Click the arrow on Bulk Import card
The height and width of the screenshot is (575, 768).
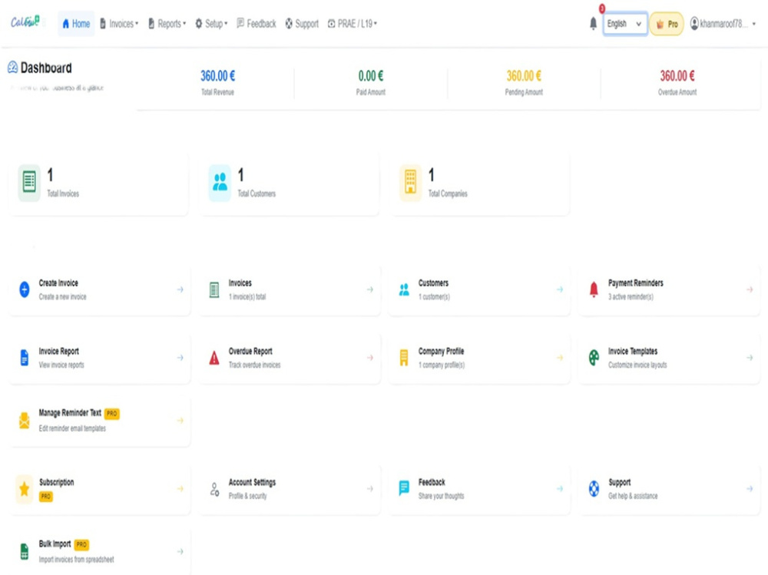point(180,551)
